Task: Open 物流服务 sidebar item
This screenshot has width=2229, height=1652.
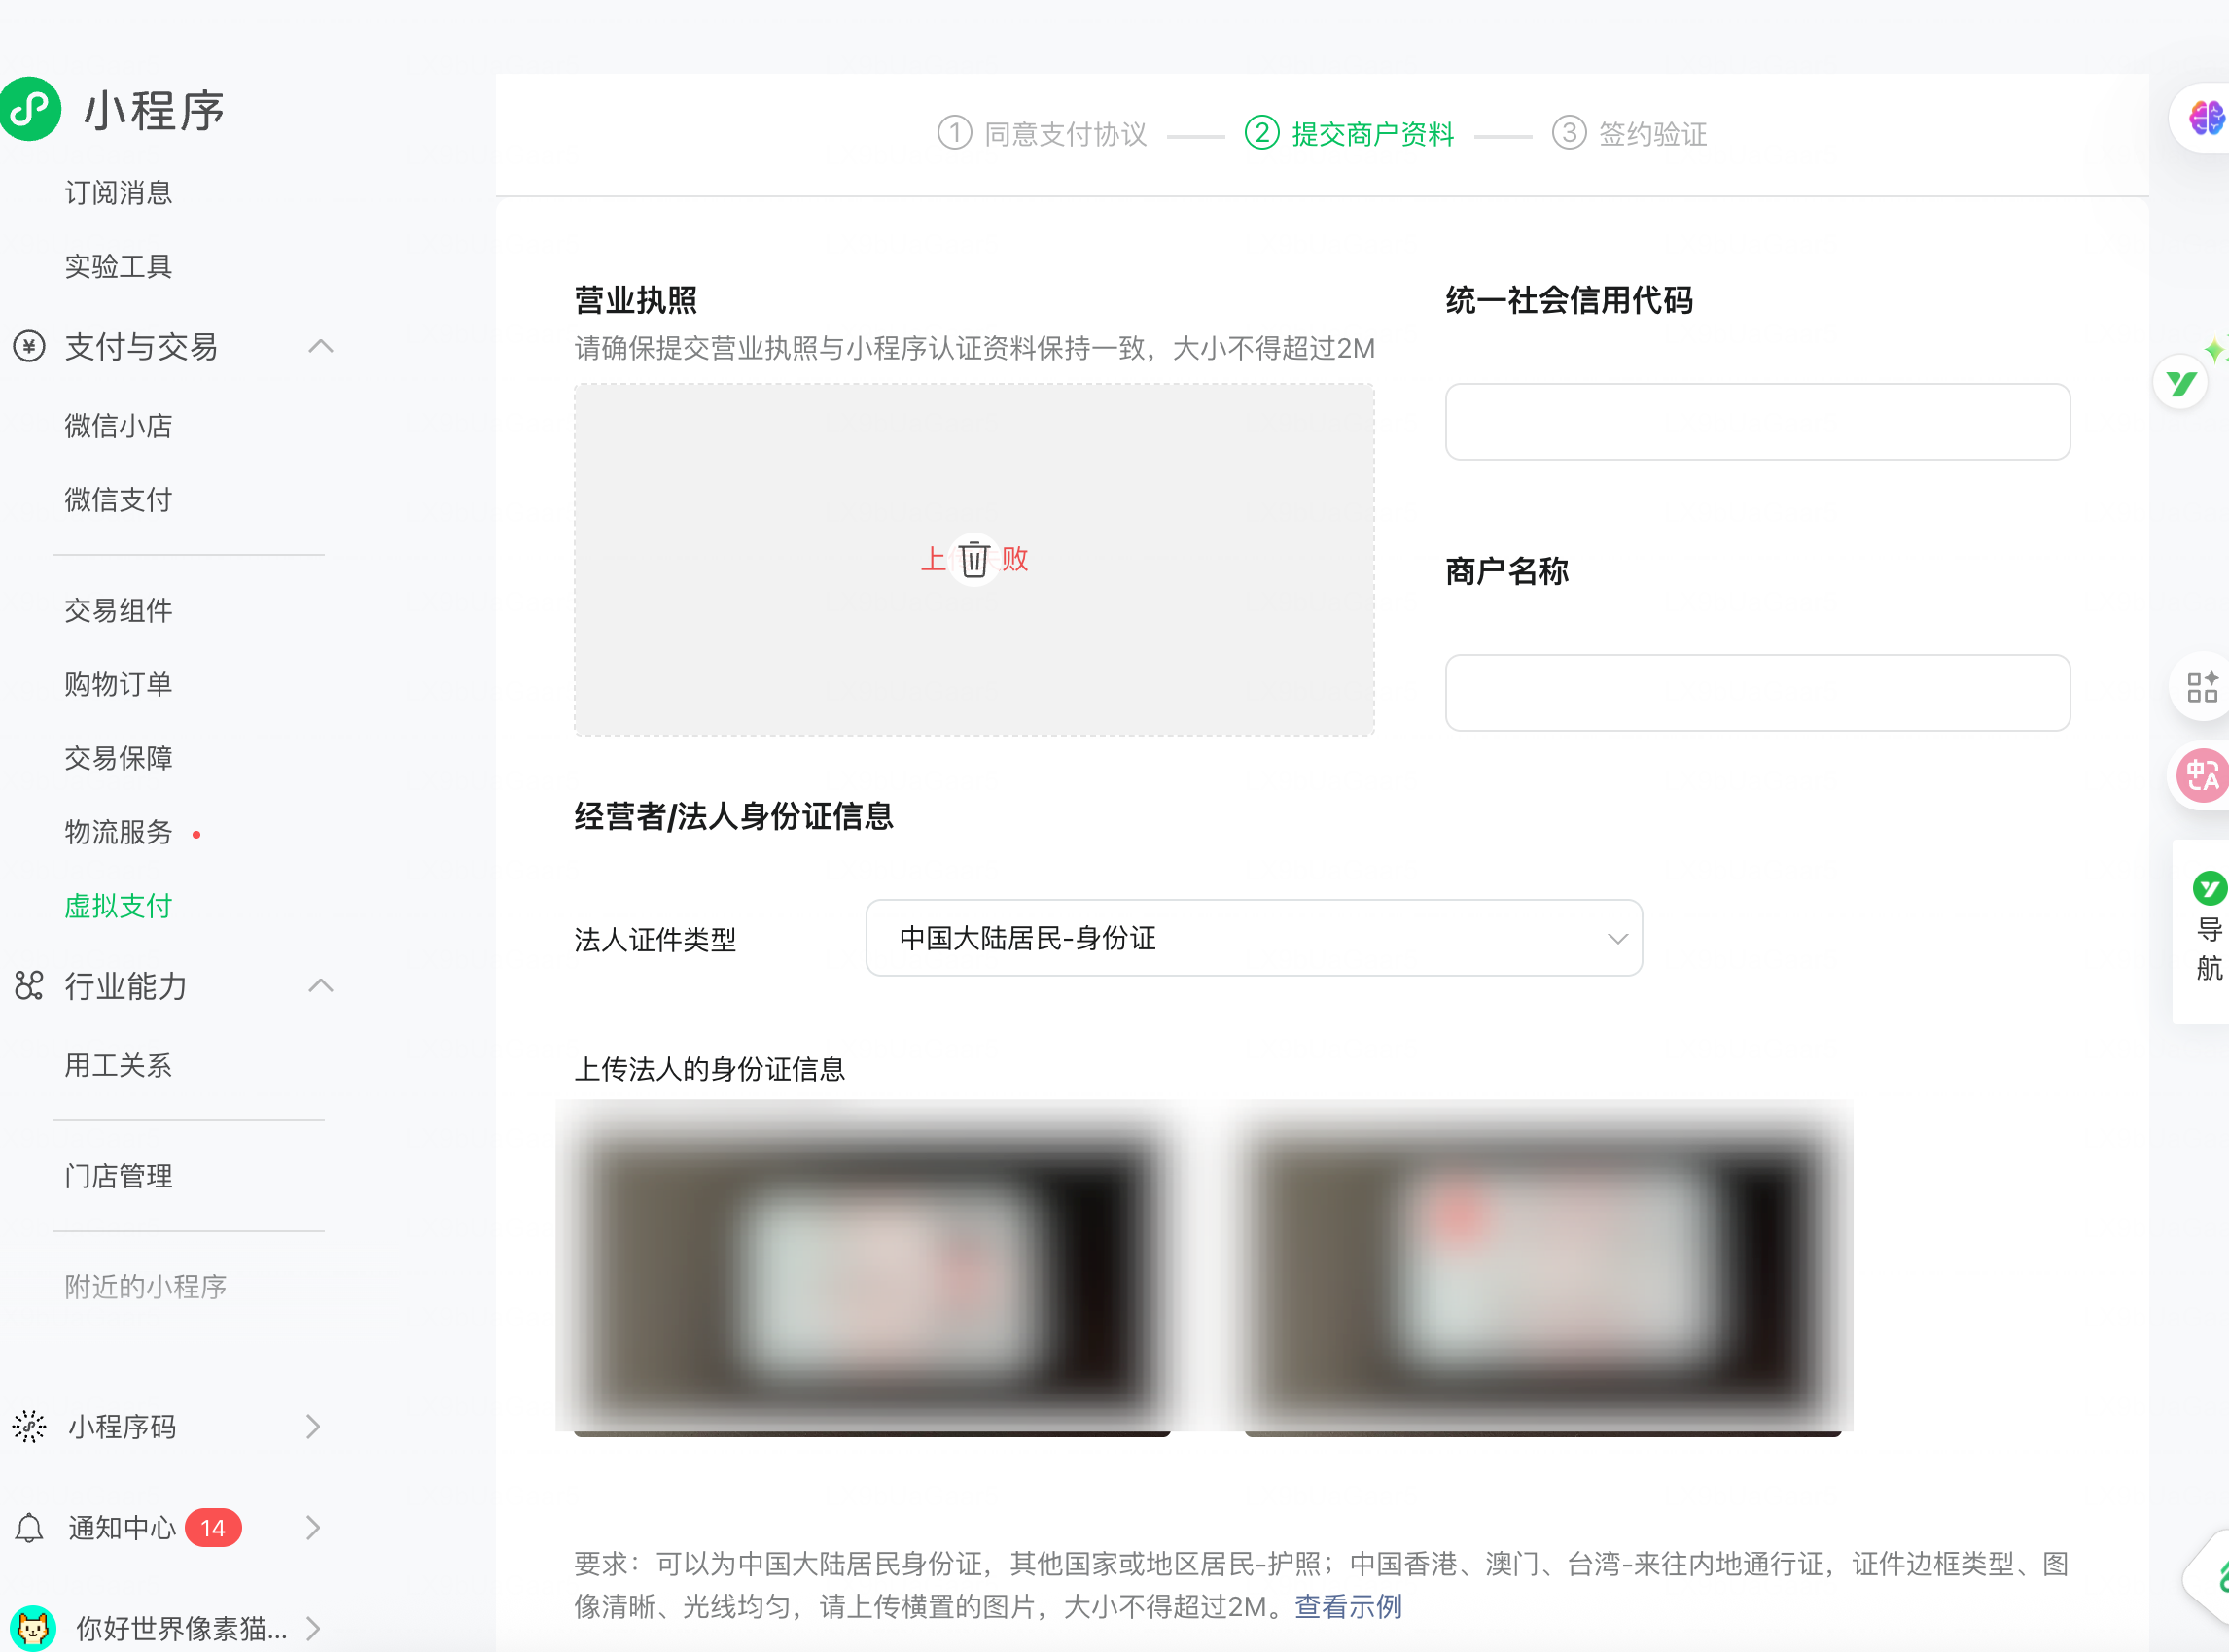Action: click(118, 832)
